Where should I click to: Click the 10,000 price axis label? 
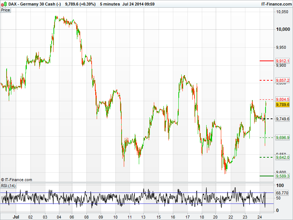point(282,30)
